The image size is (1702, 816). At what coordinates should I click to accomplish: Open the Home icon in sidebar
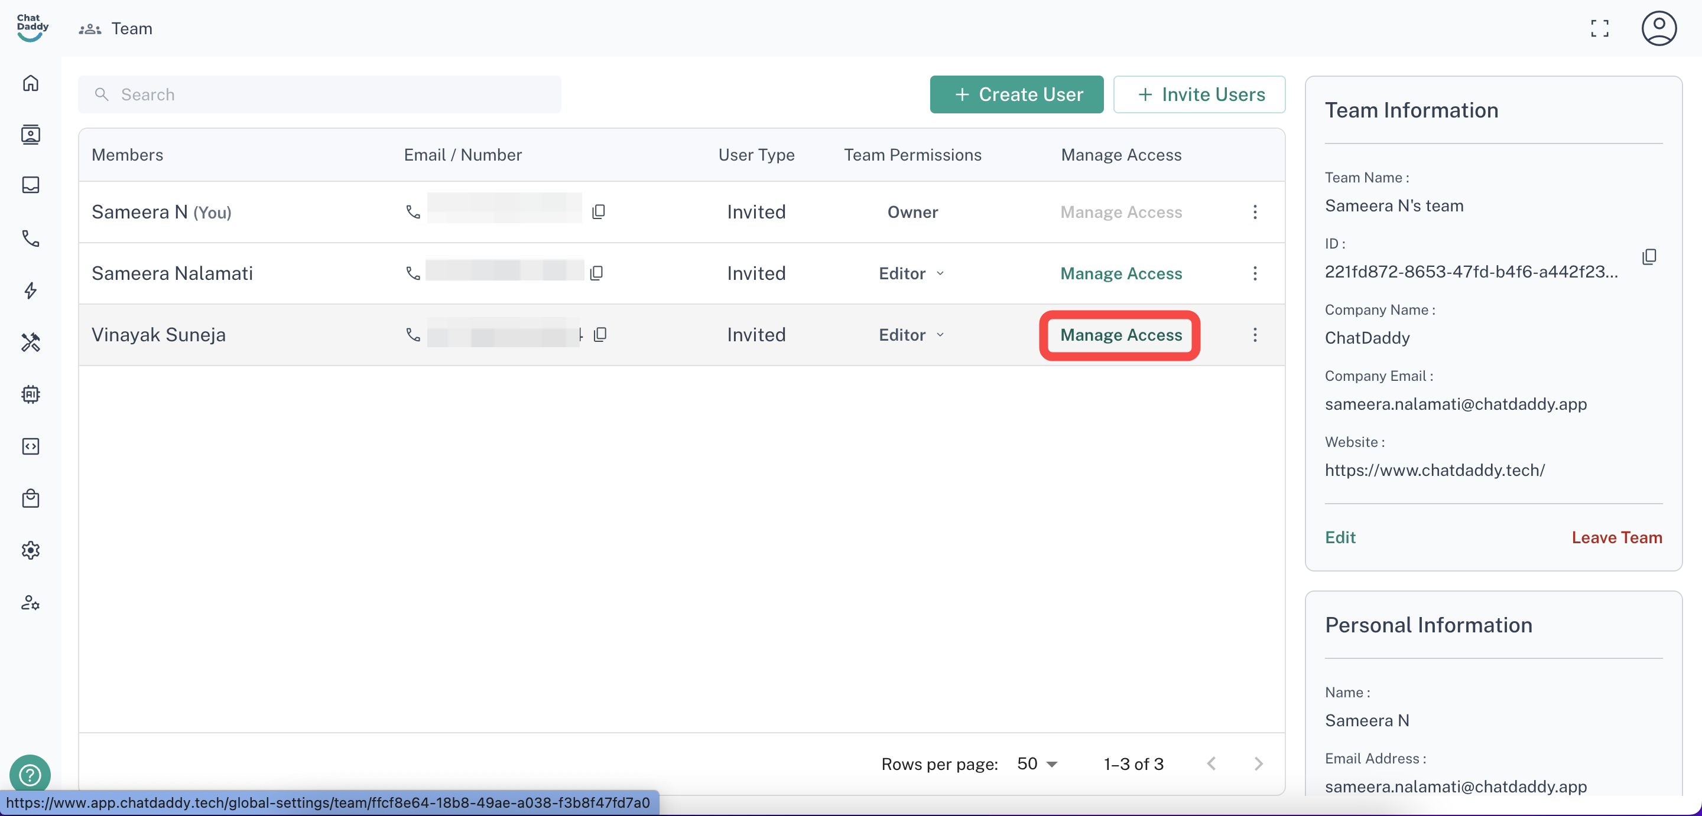(x=30, y=83)
